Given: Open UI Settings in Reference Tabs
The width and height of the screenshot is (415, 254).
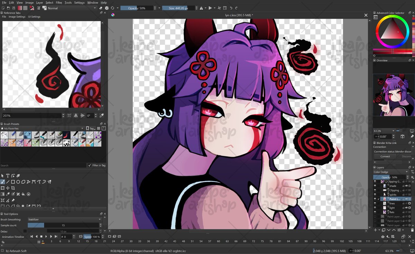Looking at the screenshot, I should click(x=34, y=17).
